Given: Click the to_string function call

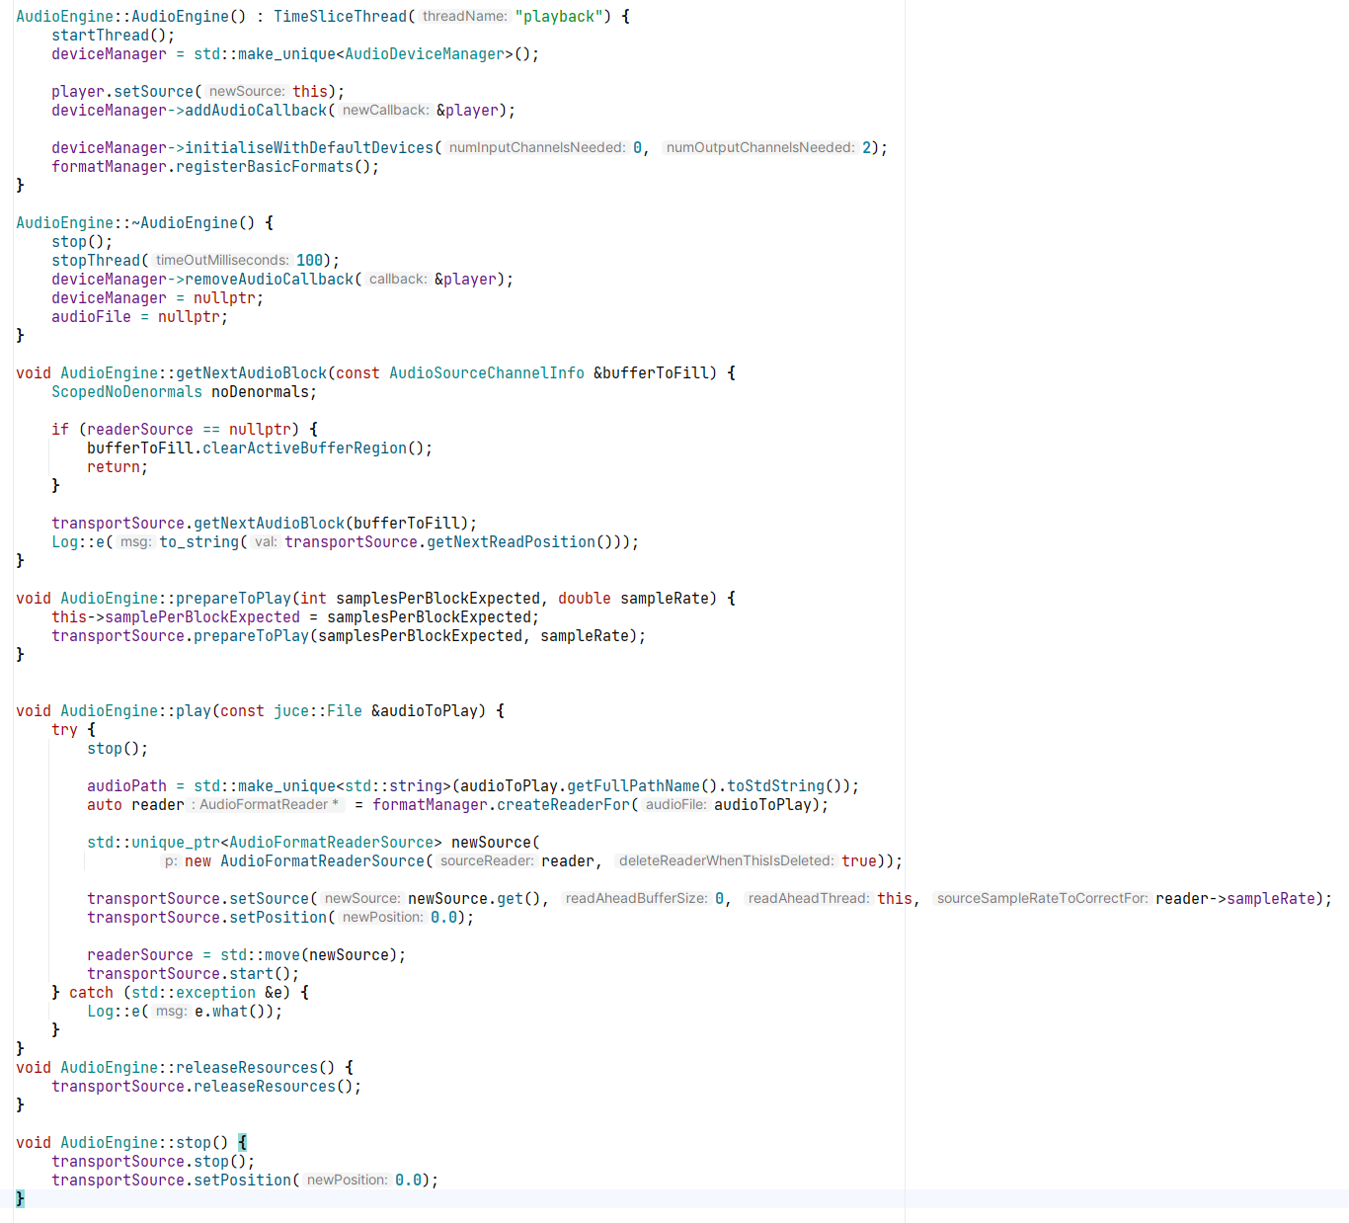Looking at the screenshot, I should 198,542.
